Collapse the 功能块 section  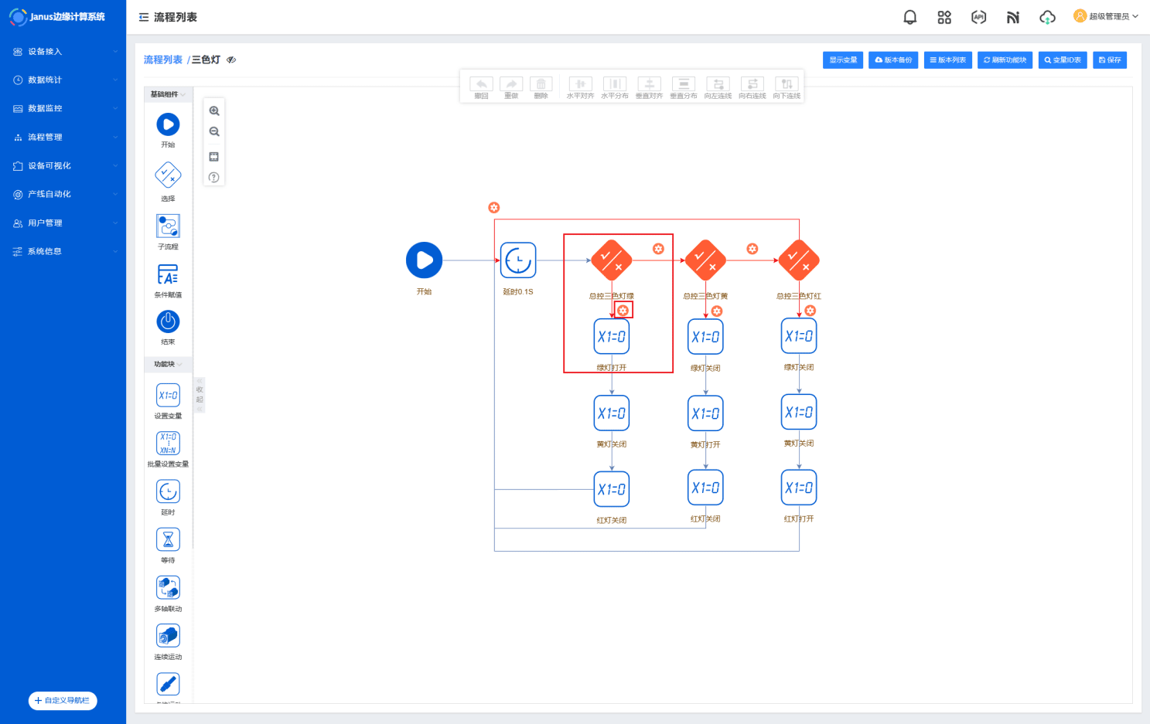[x=168, y=364]
